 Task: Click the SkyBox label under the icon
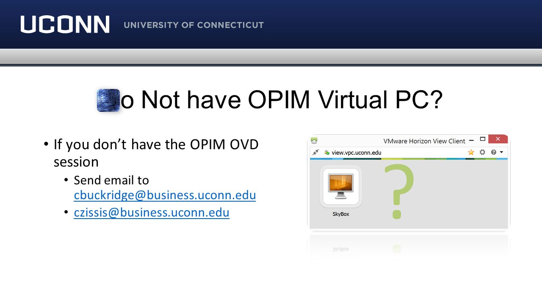341,214
